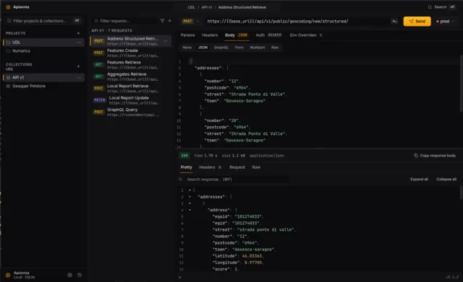463x282 pixels.
Task: Click the code snippet icon next to URL
Action: [394, 21]
